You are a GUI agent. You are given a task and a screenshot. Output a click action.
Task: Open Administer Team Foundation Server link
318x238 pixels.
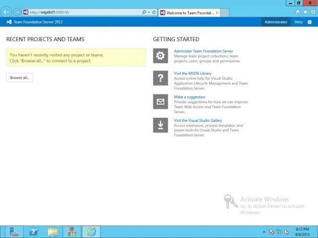[203, 51]
